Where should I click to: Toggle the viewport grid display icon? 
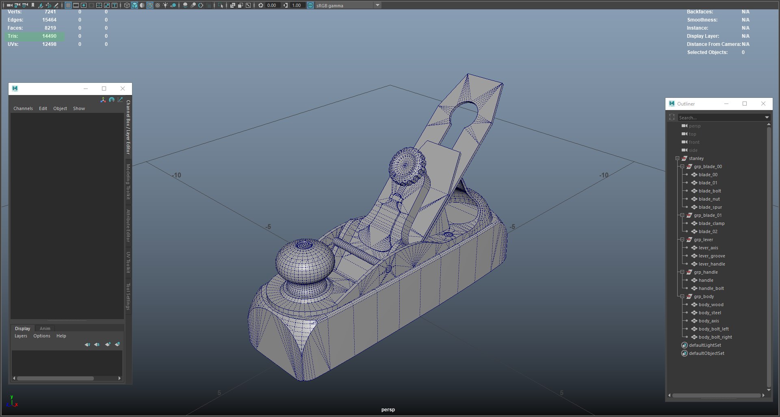[x=68, y=5]
